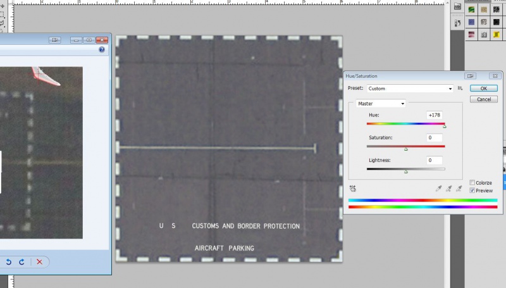Open the Mini Bridge panel icon
Image resolution: width=506 pixels, height=288 pixels.
click(x=457, y=6)
